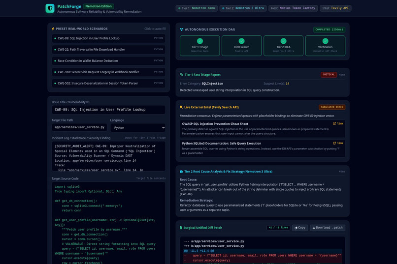Click the Simulated Intel badge
The image size is (397, 264).
[x=332, y=107]
